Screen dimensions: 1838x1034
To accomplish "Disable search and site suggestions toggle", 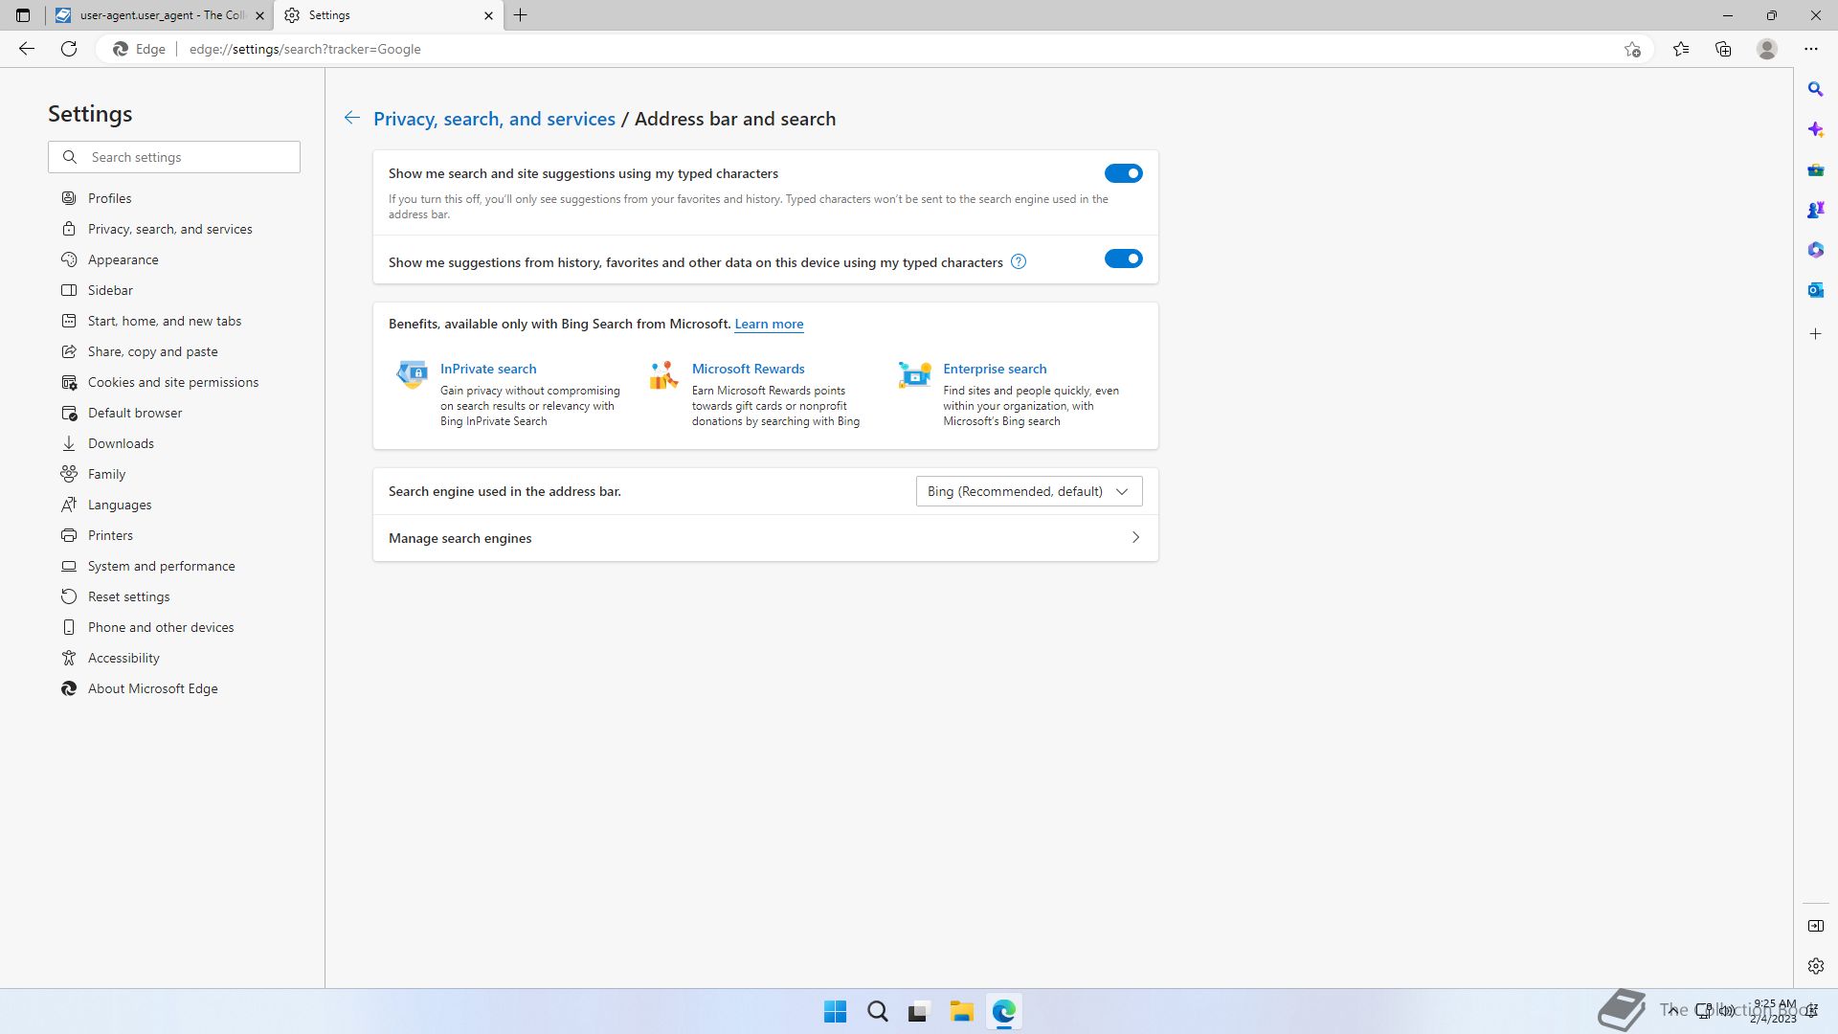I will coord(1123,173).
